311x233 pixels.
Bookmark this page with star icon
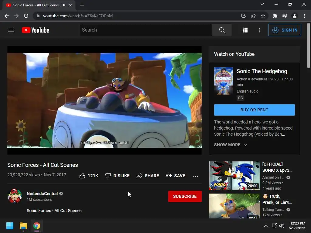point(263,16)
